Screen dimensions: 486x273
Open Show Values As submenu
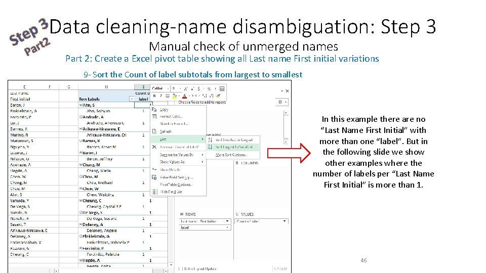tap(178, 162)
